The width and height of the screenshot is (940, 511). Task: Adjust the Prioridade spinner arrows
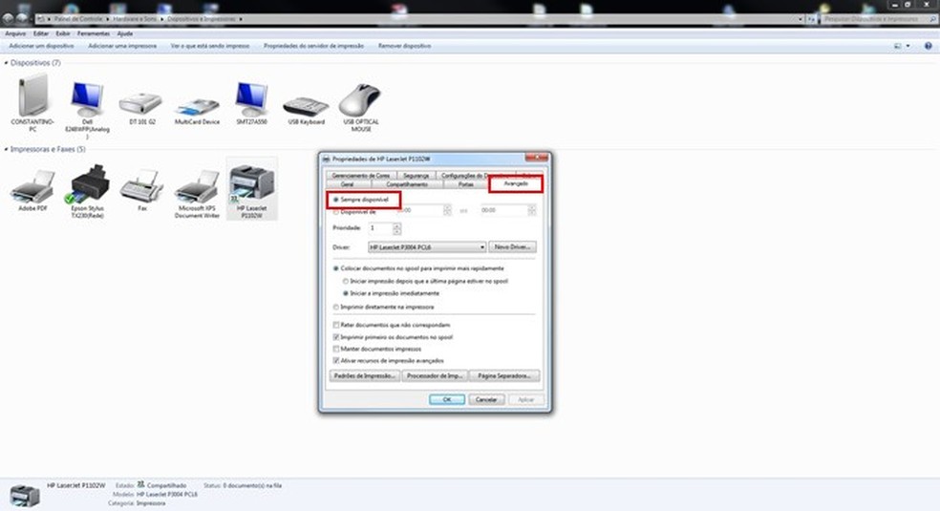pos(396,228)
